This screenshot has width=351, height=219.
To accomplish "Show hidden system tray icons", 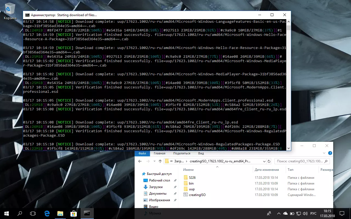I will 279,213.
